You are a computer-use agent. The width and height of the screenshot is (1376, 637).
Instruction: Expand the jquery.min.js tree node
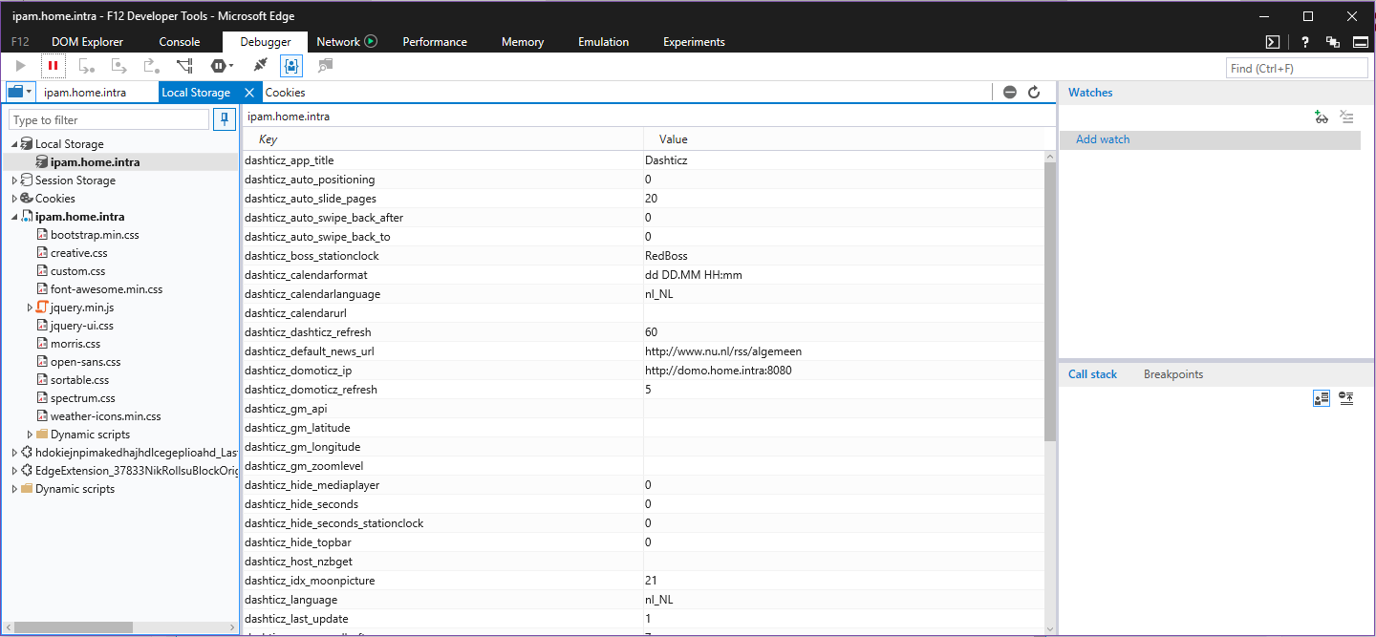(x=30, y=308)
